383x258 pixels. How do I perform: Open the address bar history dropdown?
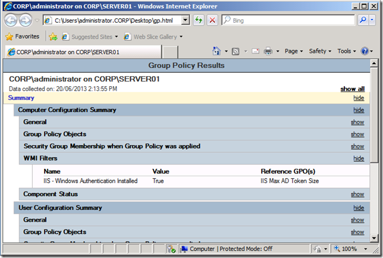tap(185, 20)
